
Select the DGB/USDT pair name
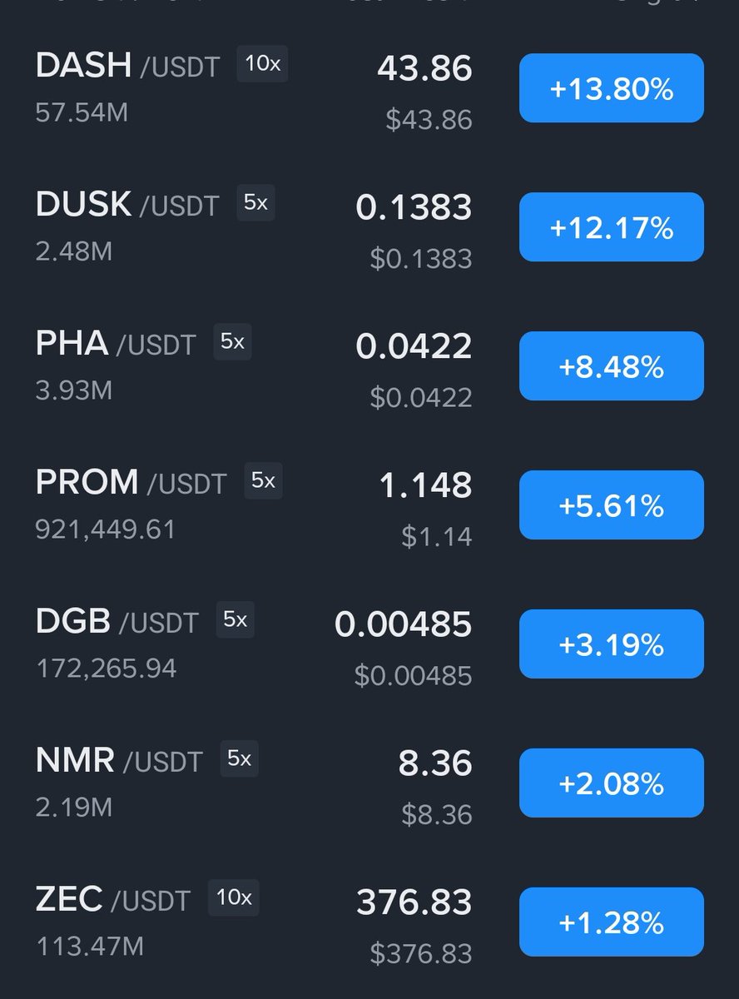117,622
